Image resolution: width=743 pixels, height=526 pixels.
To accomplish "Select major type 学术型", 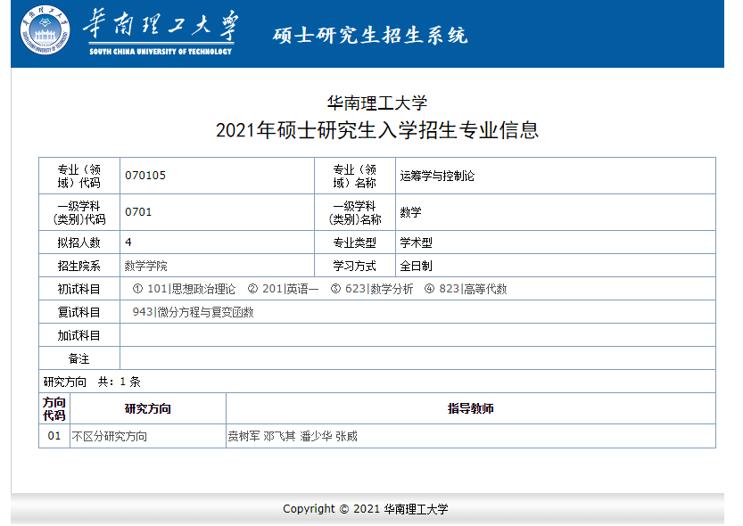I will pos(416,242).
